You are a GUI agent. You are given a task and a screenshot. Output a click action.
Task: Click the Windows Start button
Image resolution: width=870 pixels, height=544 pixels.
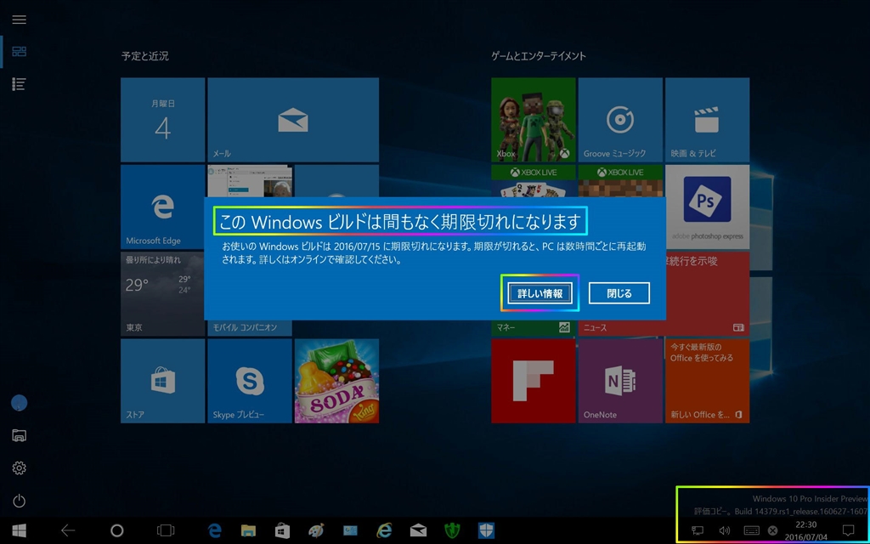[x=19, y=530]
